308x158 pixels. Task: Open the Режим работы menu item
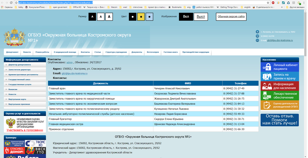tap(42, 52)
